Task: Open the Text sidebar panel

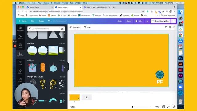Action: coord(20,63)
